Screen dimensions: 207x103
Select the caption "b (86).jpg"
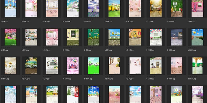coord(46,21)
